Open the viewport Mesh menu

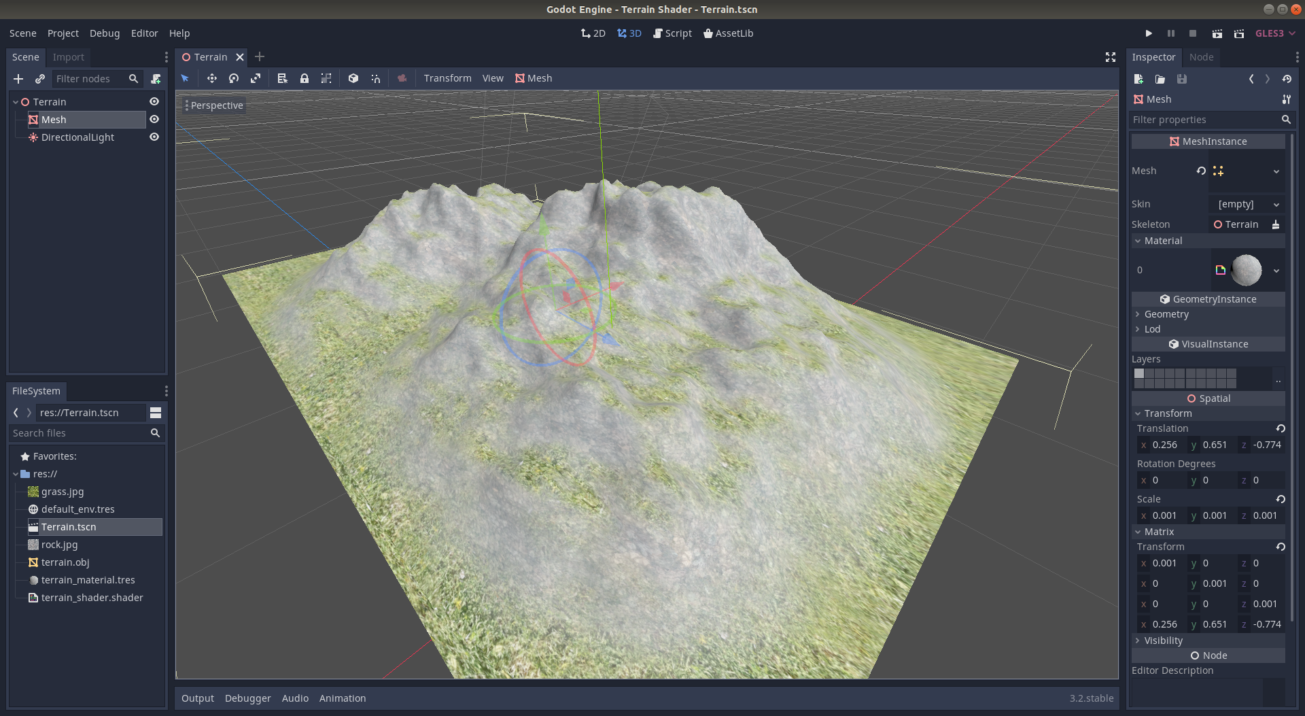click(x=534, y=78)
